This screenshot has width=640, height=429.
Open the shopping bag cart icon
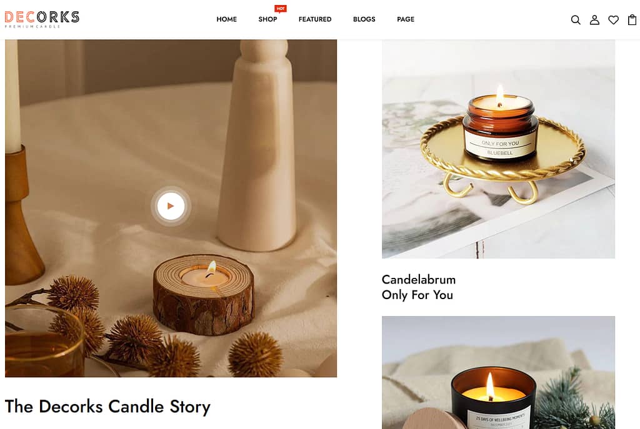click(632, 19)
